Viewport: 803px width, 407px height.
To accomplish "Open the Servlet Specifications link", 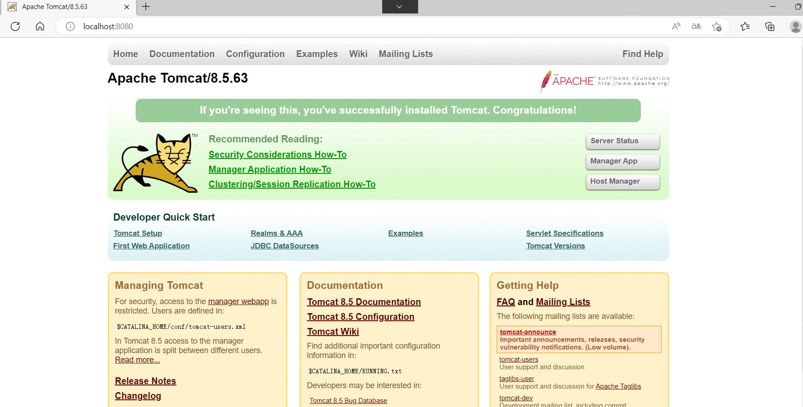I will click(565, 233).
